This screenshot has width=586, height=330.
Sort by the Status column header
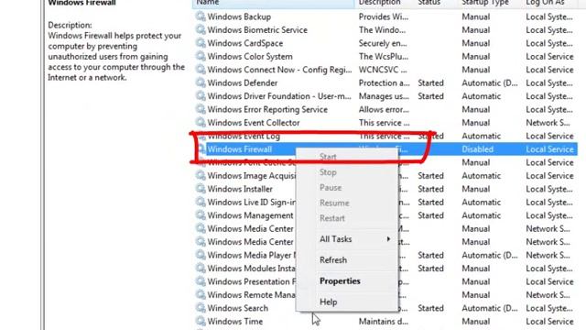(436, 3)
